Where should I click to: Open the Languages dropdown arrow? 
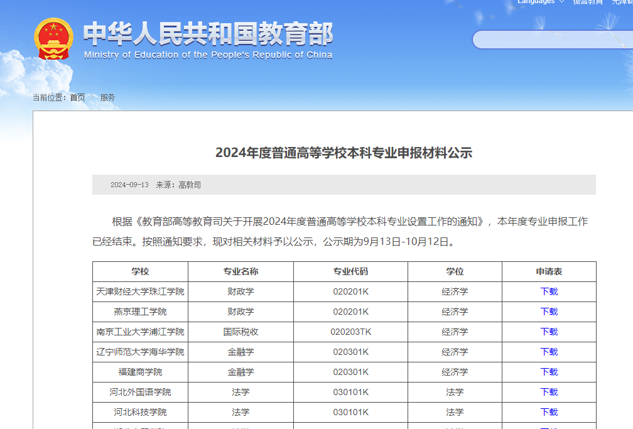pyautogui.click(x=561, y=2)
